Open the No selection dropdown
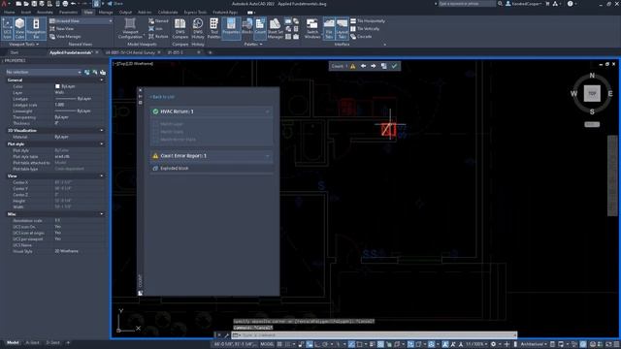 click(x=44, y=72)
